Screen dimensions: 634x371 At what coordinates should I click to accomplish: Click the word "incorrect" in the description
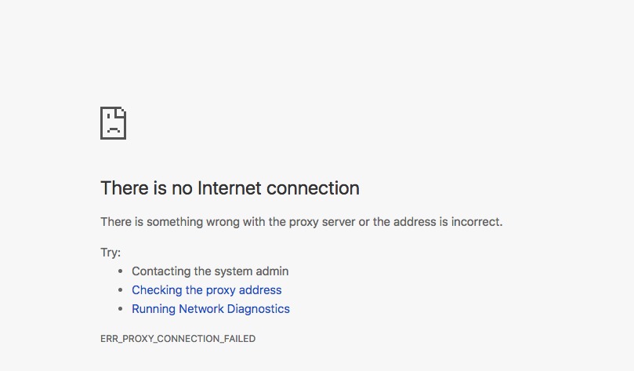[x=476, y=222]
